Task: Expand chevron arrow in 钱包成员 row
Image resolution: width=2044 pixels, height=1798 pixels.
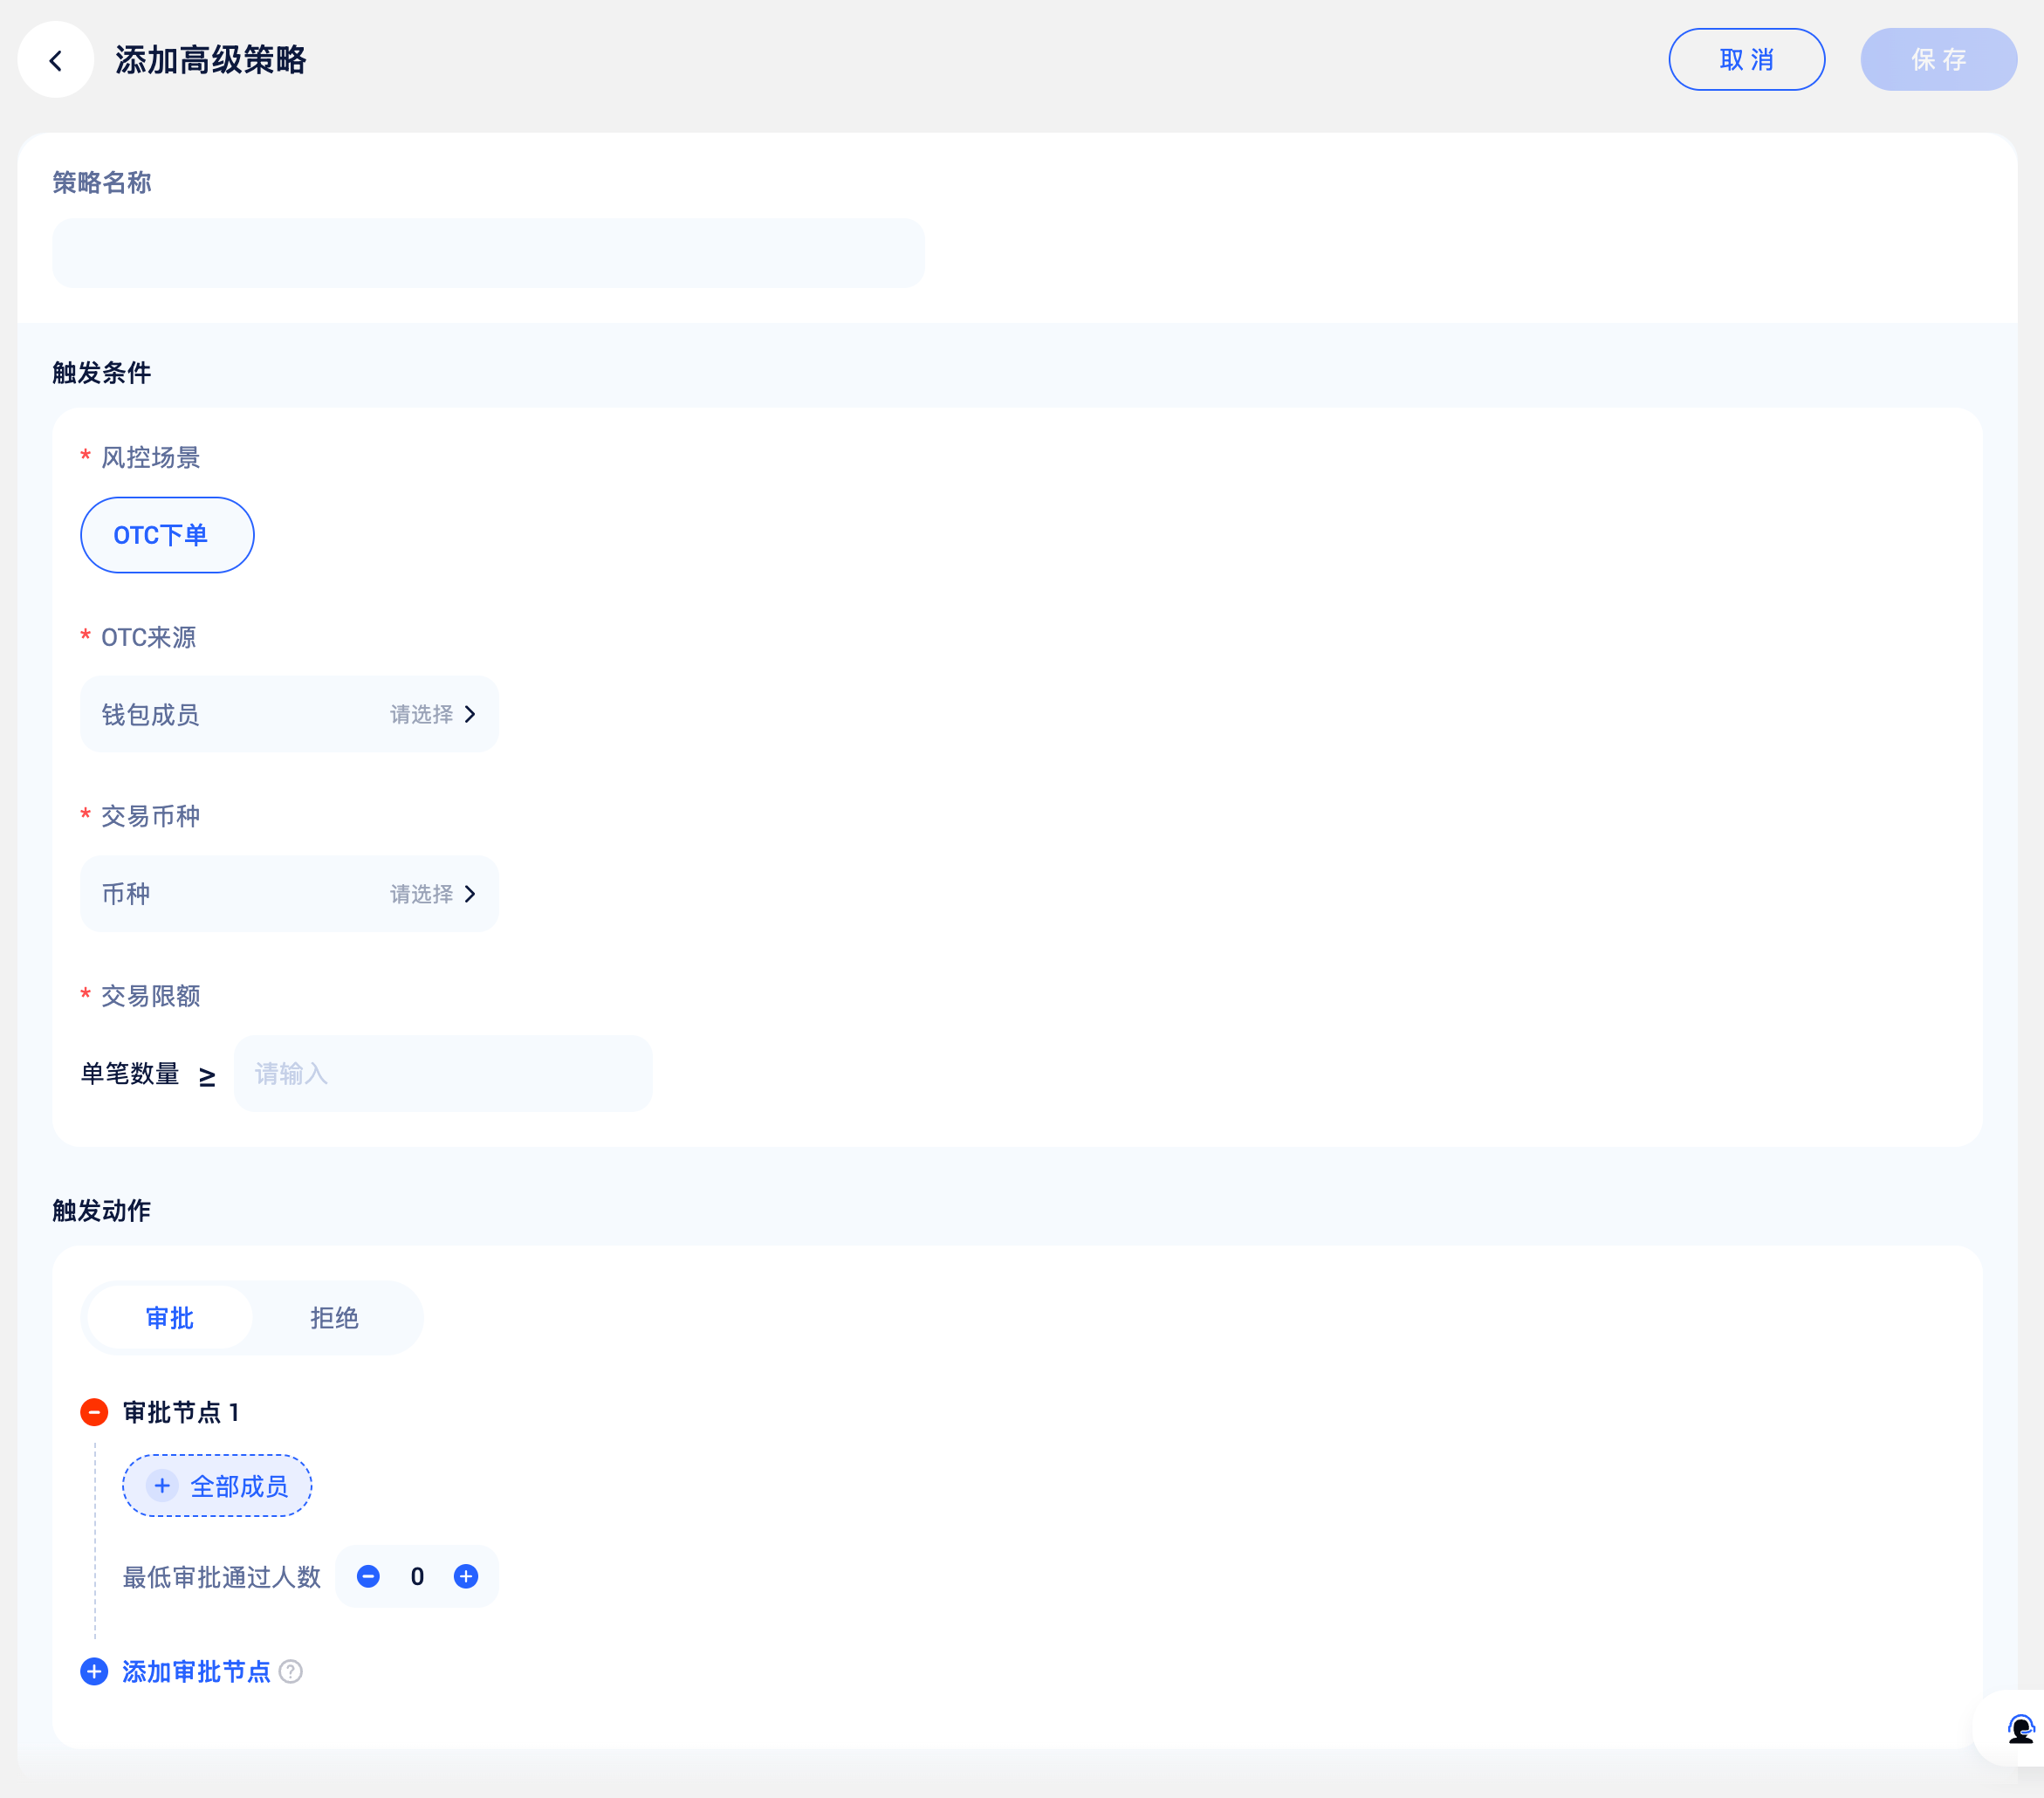Action: click(x=470, y=714)
